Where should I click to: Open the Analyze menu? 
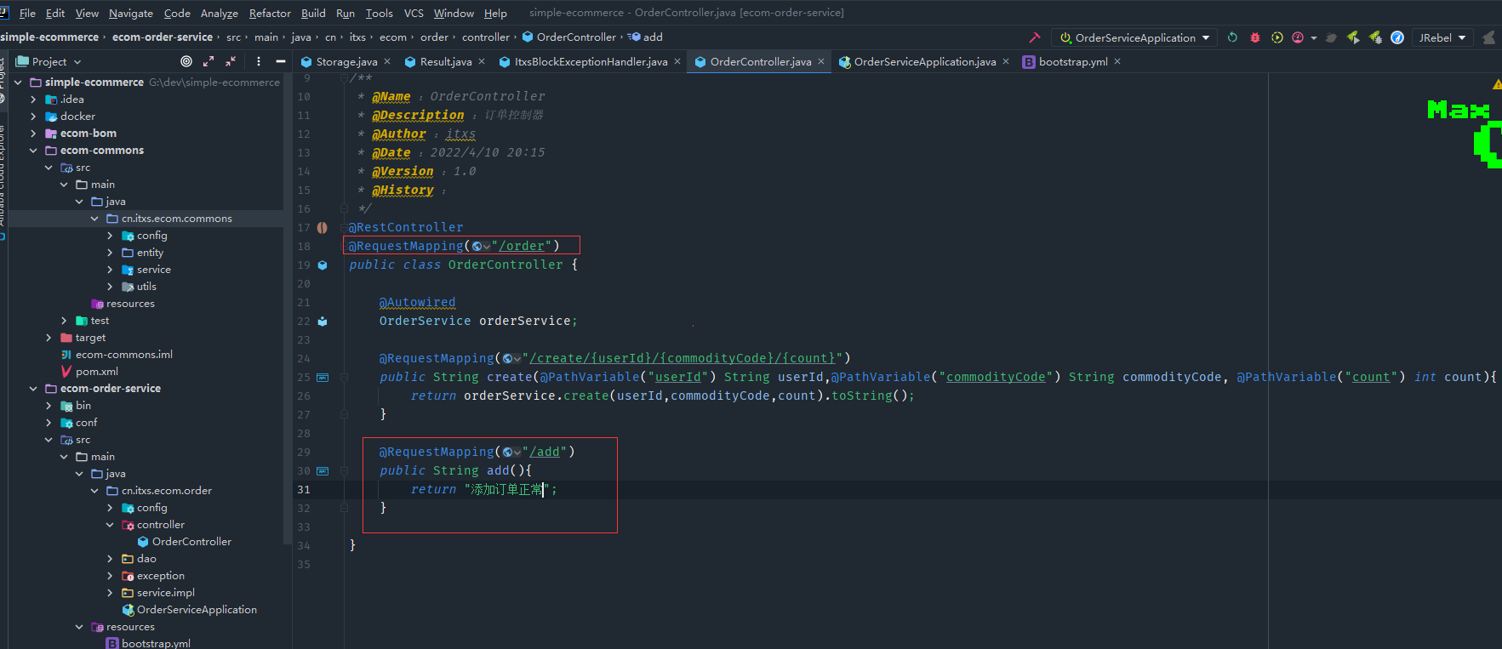[219, 13]
